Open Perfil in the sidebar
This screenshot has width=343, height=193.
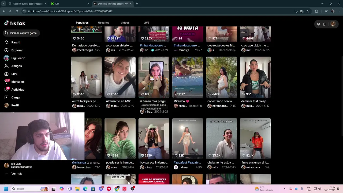coord(12,105)
